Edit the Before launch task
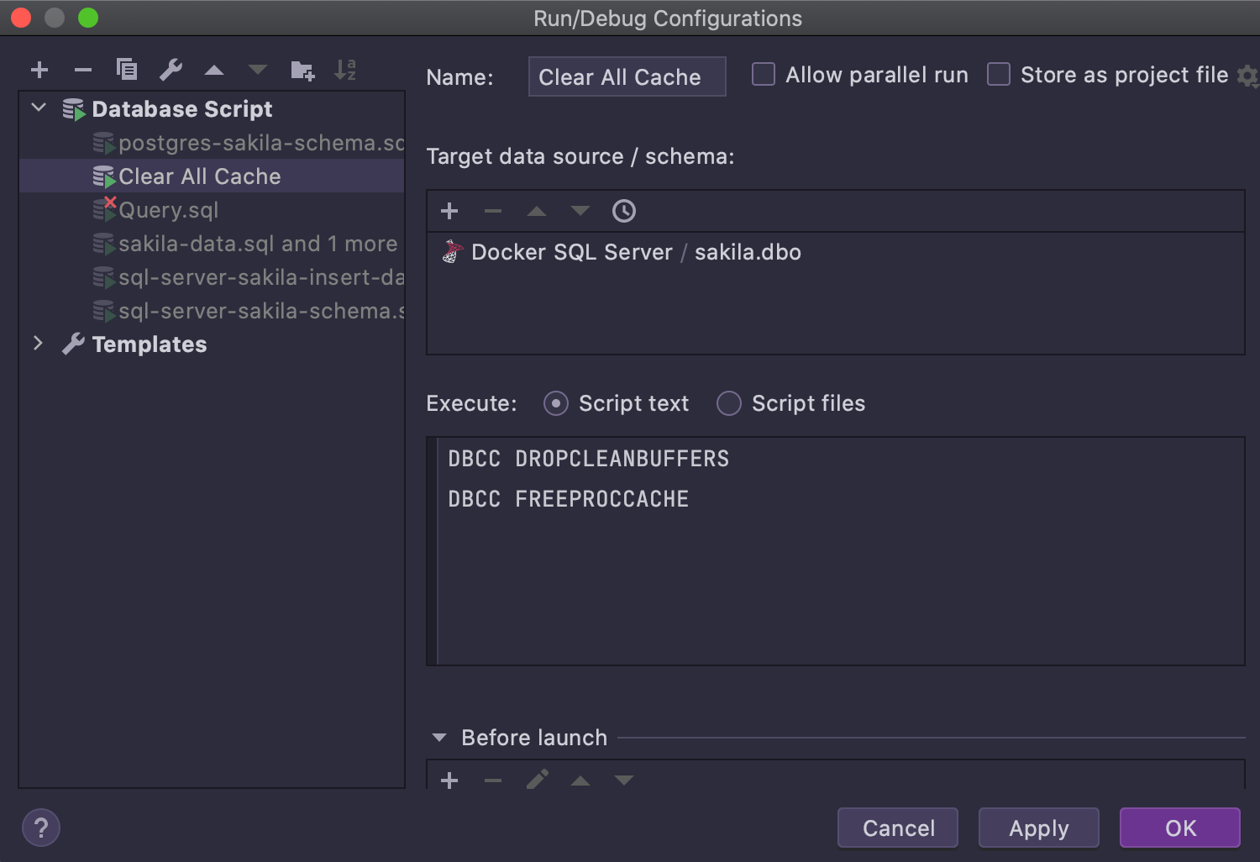1260x862 pixels. 538,780
